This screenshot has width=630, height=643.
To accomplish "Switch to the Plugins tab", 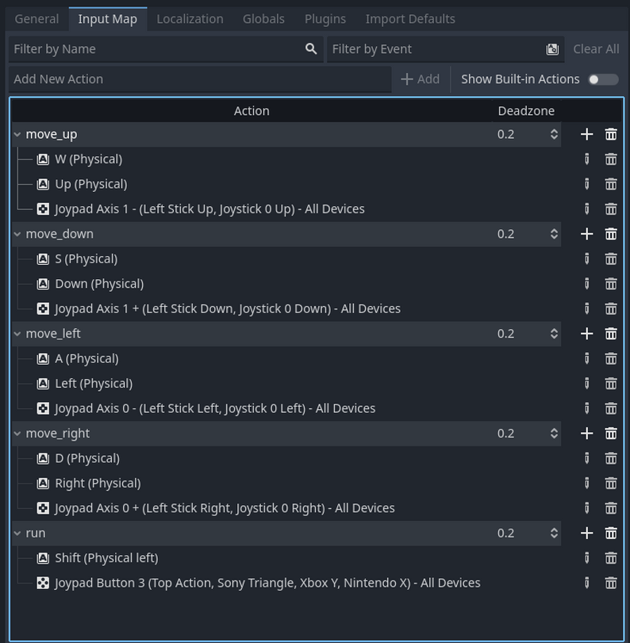I will click(x=325, y=19).
